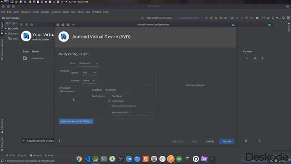
Task: Open the Git tool window tab at bottom
Action: pos(22,155)
